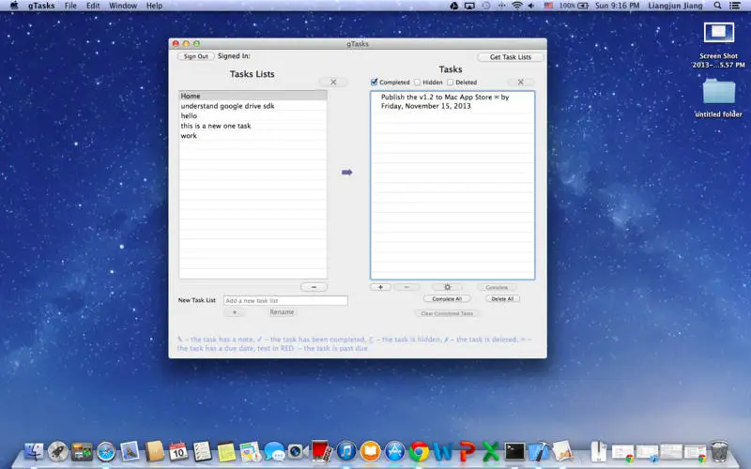Click the volume icon in the menu bar
Image resolution: width=751 pixels, height=469 pixels.
pos(531,6)
